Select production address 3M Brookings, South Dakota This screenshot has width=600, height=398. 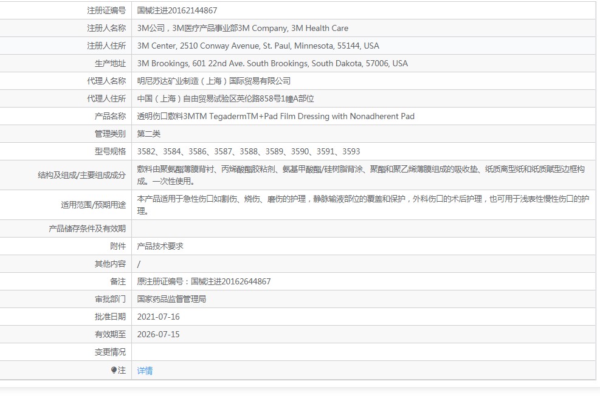272,63
